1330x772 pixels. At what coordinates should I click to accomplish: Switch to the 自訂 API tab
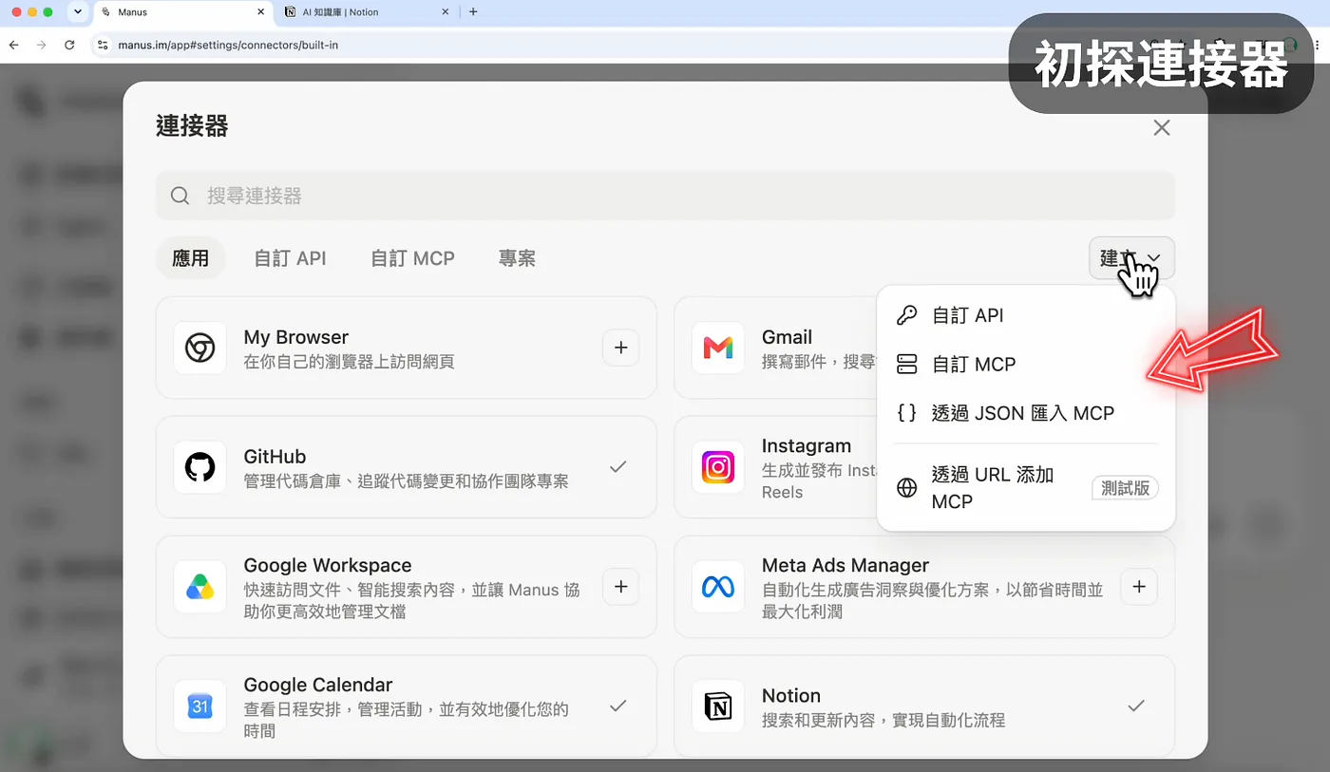pyautogui.click(x=291, y=258)
